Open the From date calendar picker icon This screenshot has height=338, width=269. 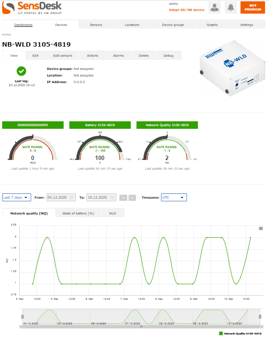pyautogui.click(x=72, y=198)
